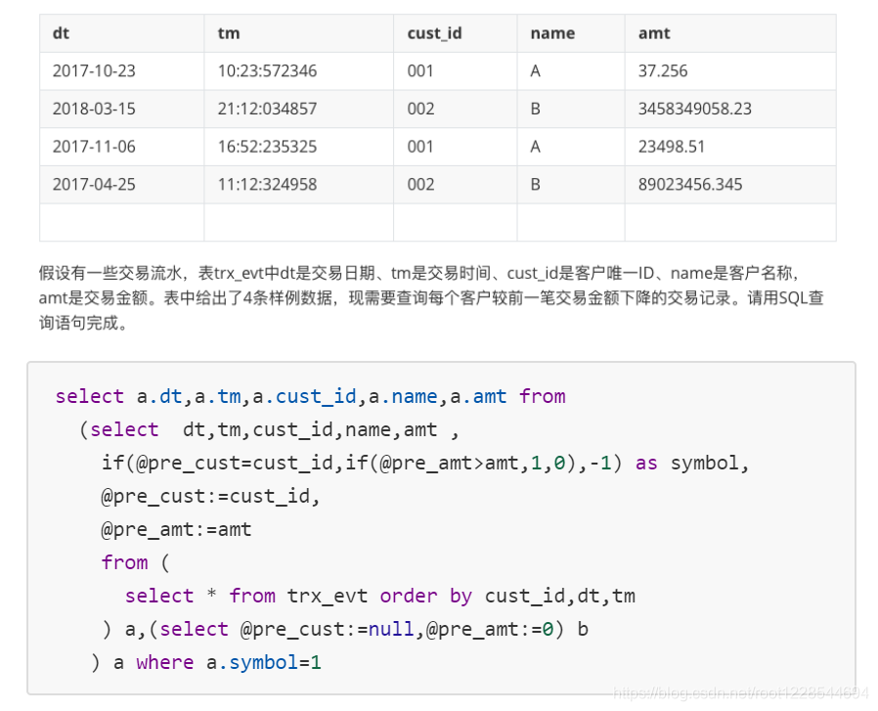Click code line with '@pre_cust:=null'

coord(345,629)
